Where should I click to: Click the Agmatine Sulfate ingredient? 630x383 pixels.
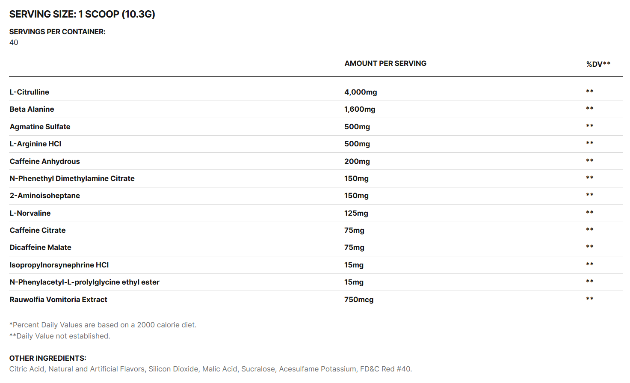40,127
